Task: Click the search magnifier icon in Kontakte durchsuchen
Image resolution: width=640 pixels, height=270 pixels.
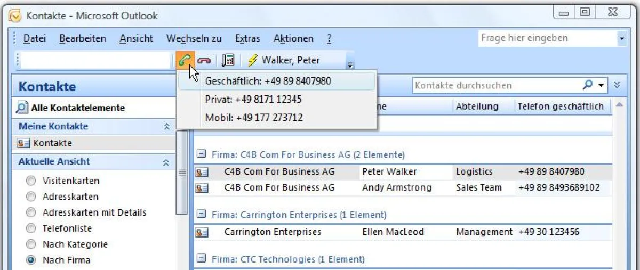Action: pos(587,85)
